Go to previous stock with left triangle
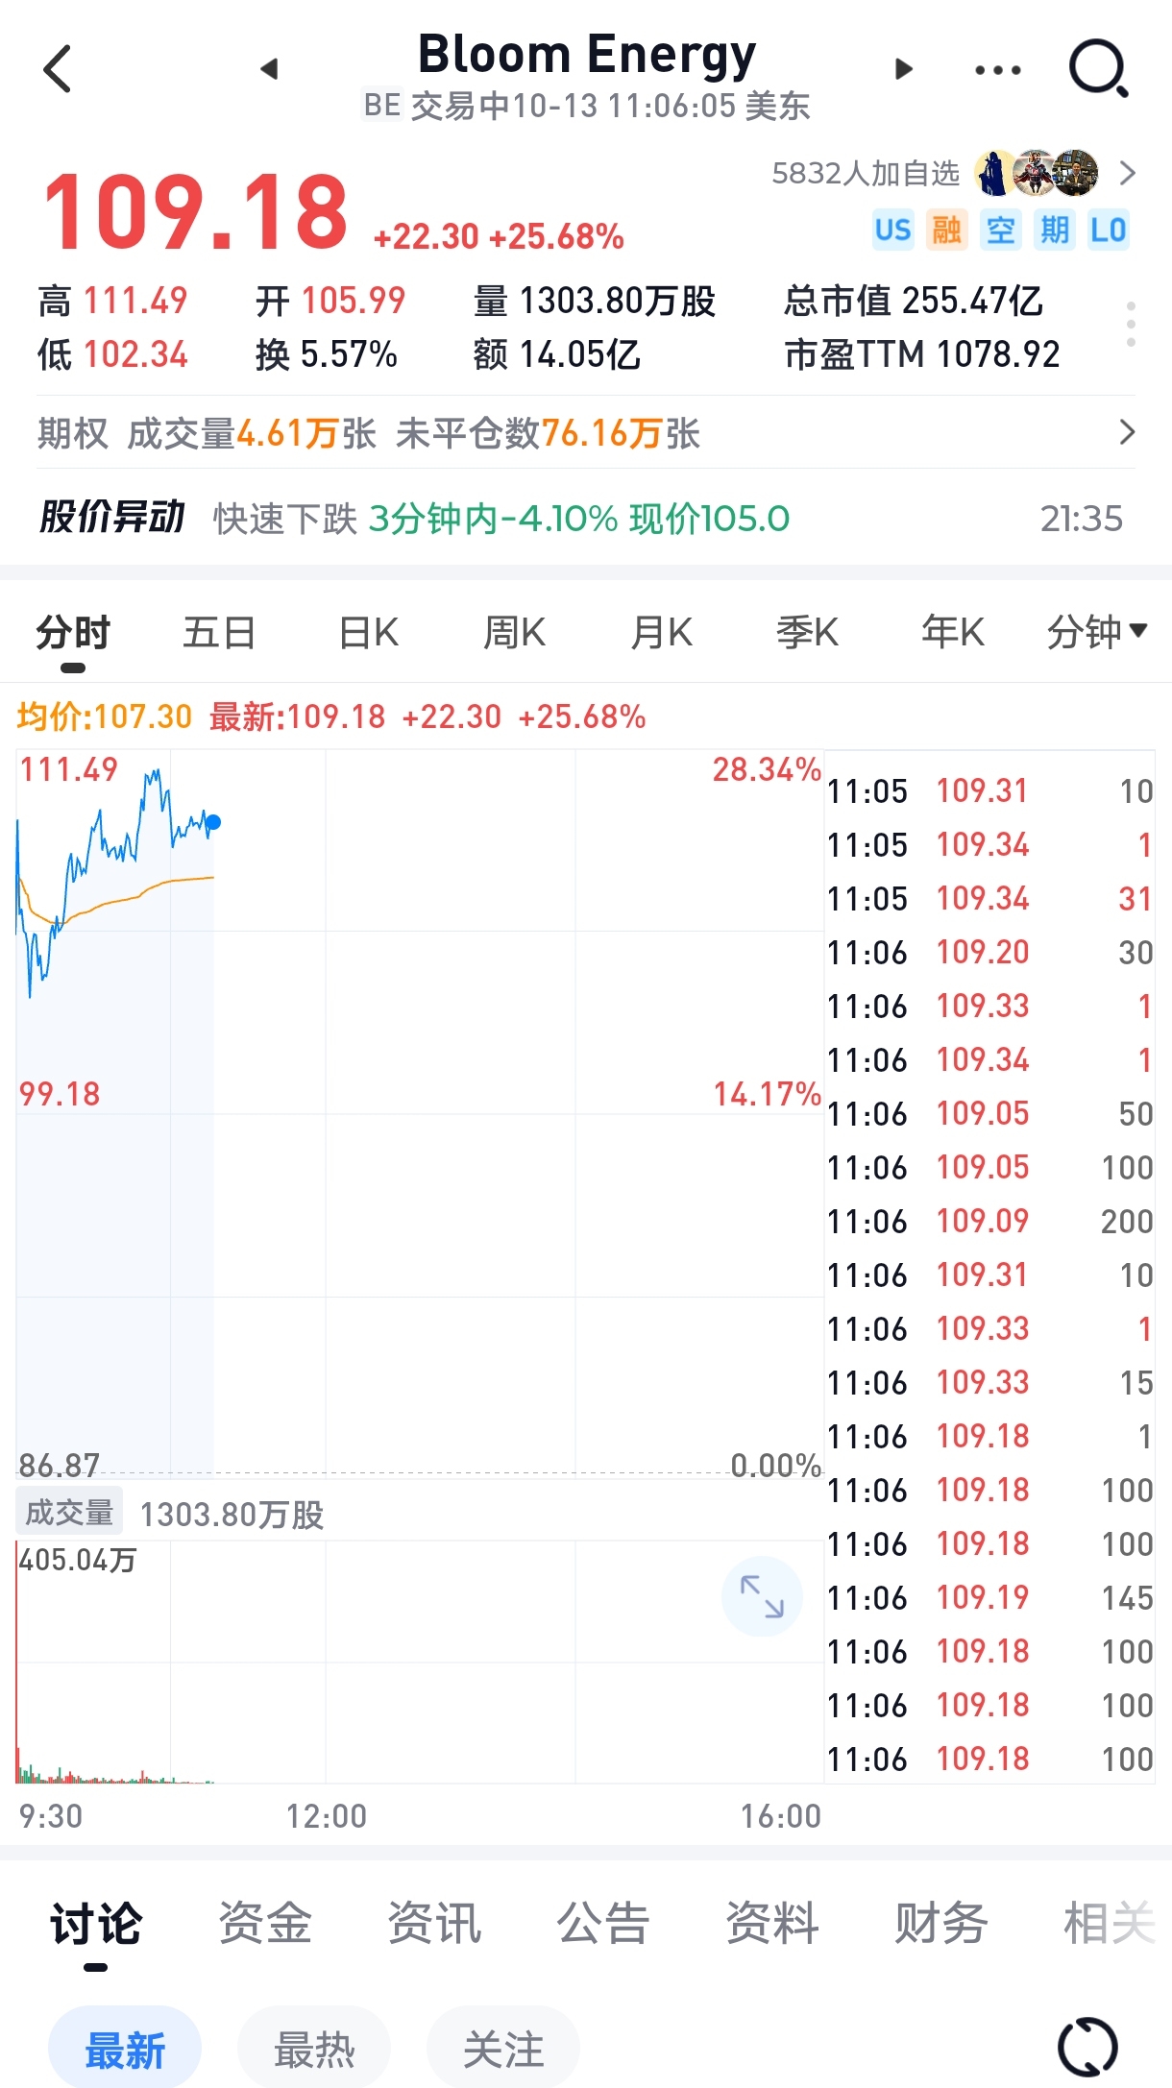Viewport: 1172px width, 2088px height. tap(270, 69)
